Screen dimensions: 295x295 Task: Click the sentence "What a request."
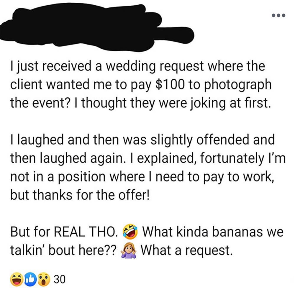[185, 250]
